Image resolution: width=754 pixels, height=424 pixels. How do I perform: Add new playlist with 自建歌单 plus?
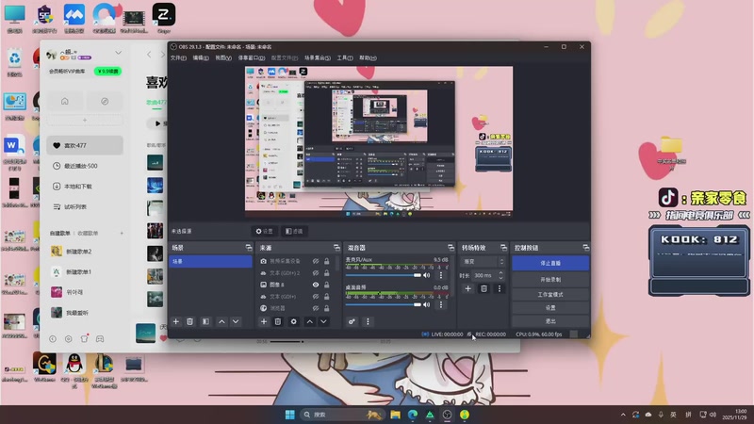click(122, 233)
